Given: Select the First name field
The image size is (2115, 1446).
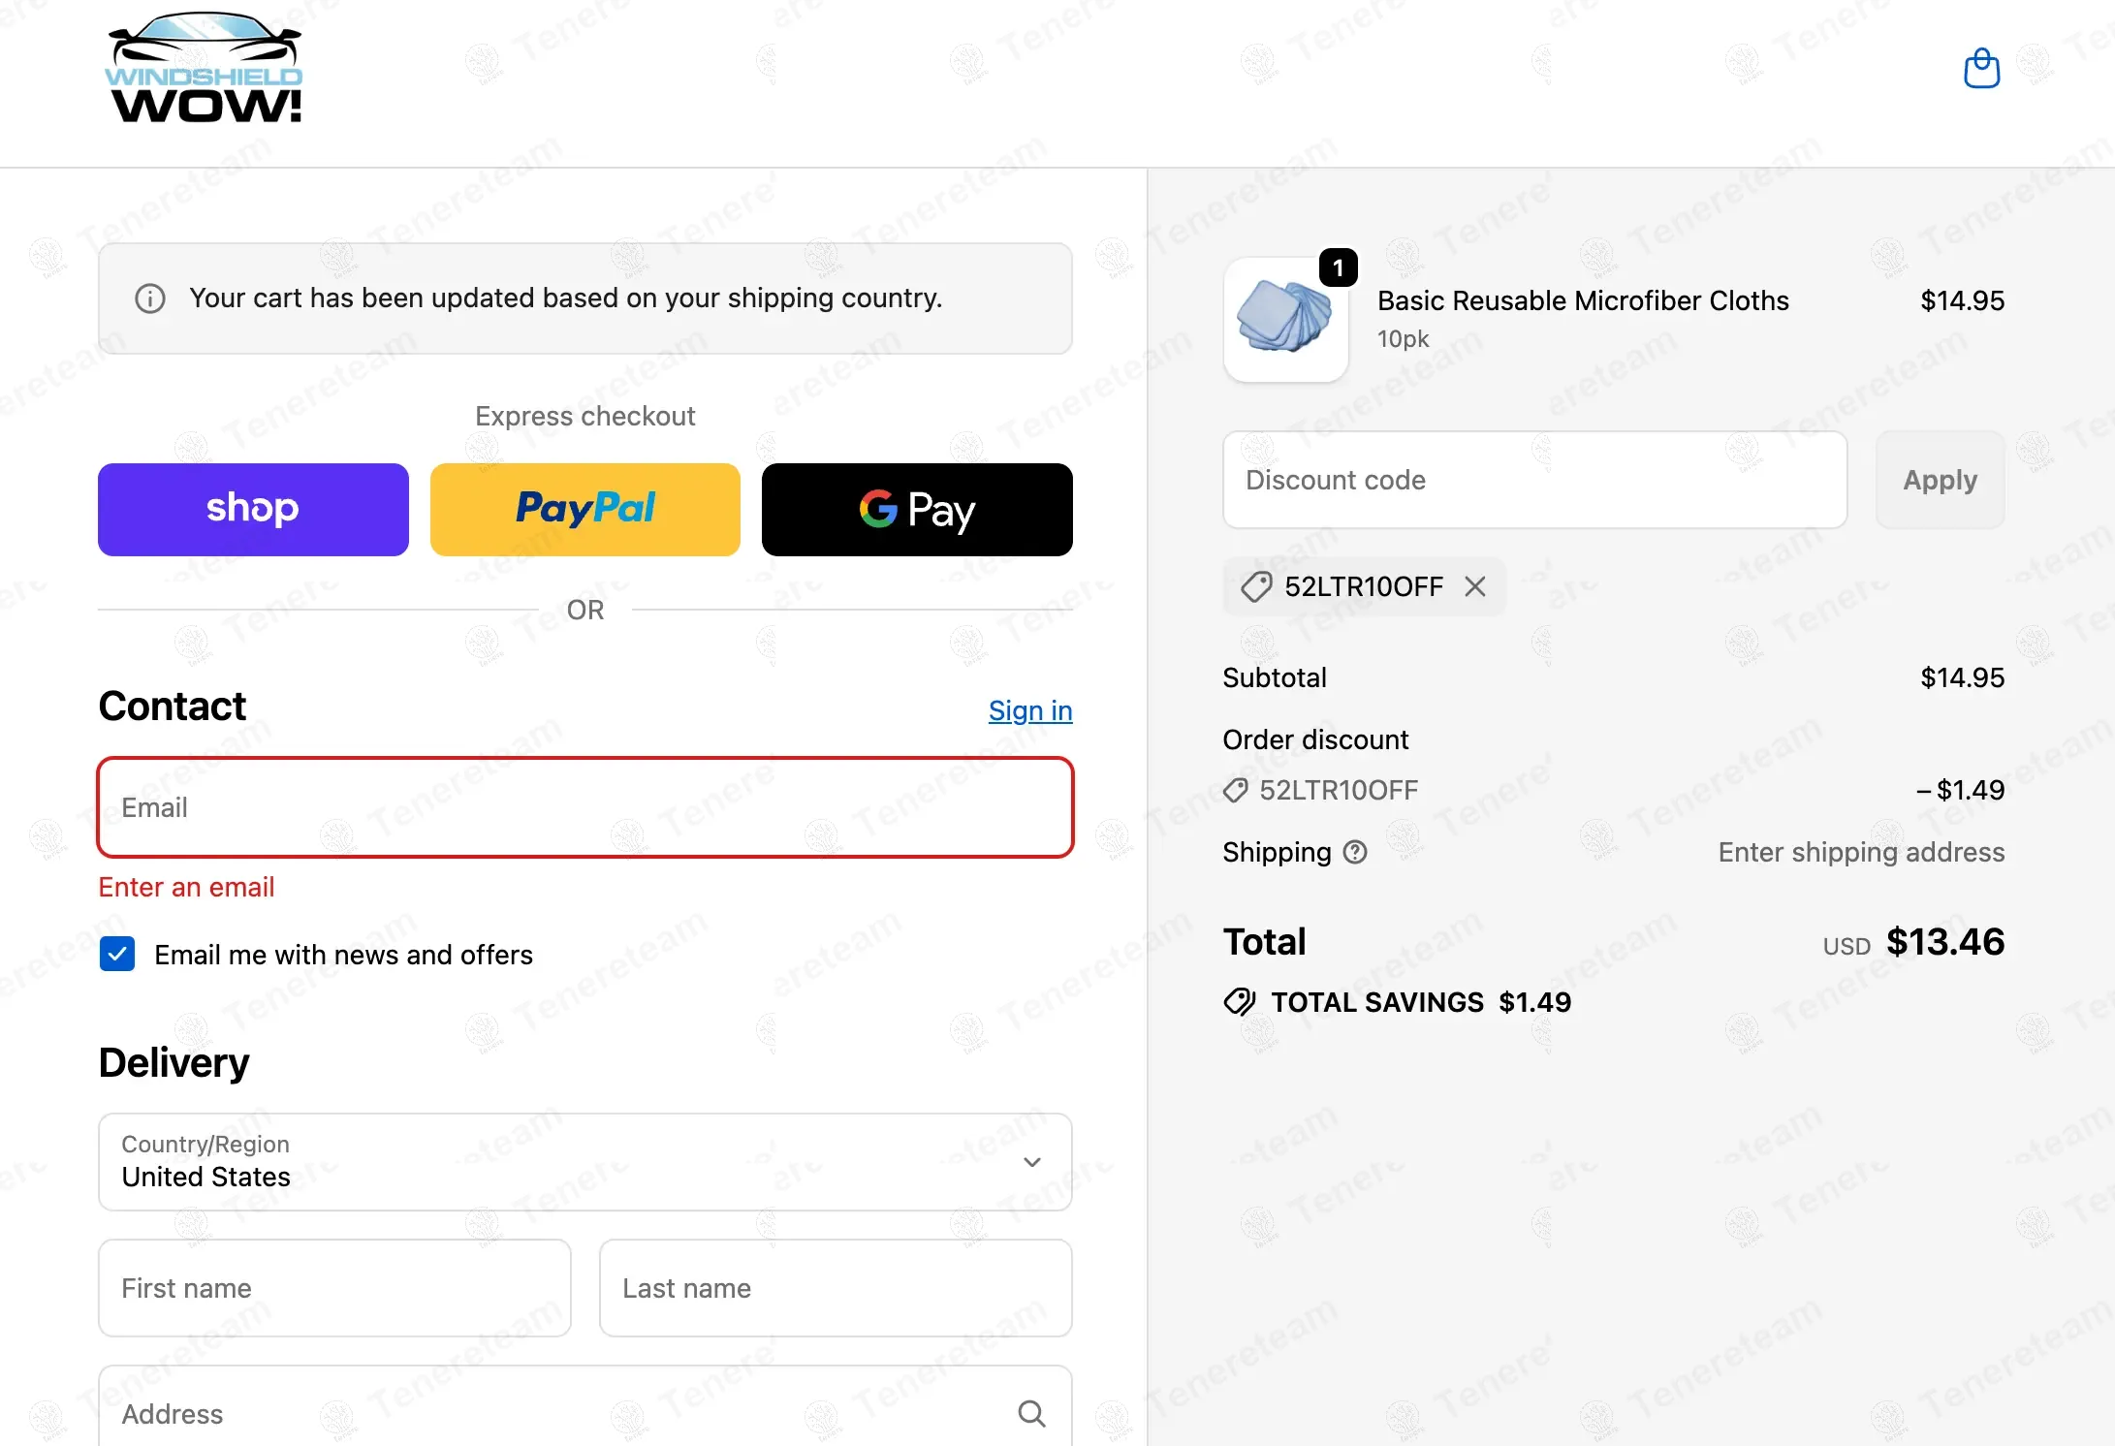Looking at the screenshot, I should [x=334, y=1288].
